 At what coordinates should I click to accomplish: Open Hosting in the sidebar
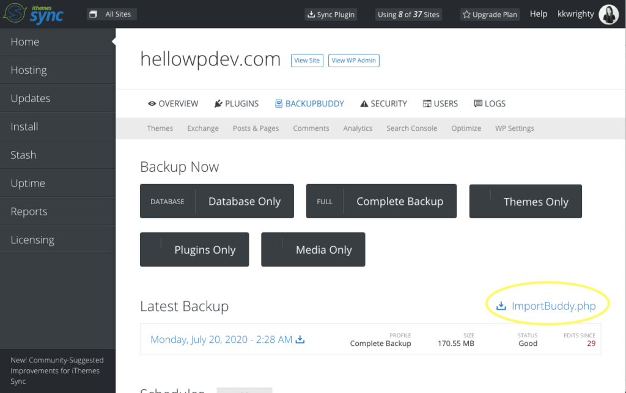tap(58, 70)
